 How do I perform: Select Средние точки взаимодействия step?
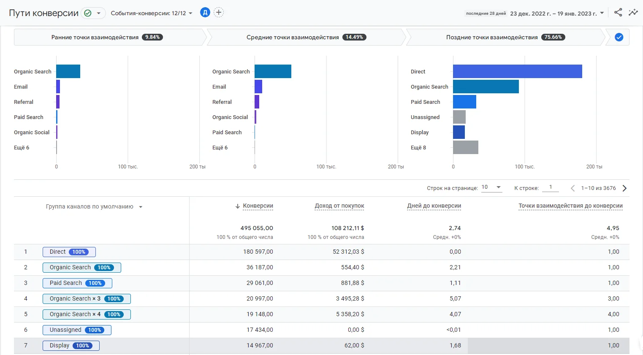pos(306,37)
